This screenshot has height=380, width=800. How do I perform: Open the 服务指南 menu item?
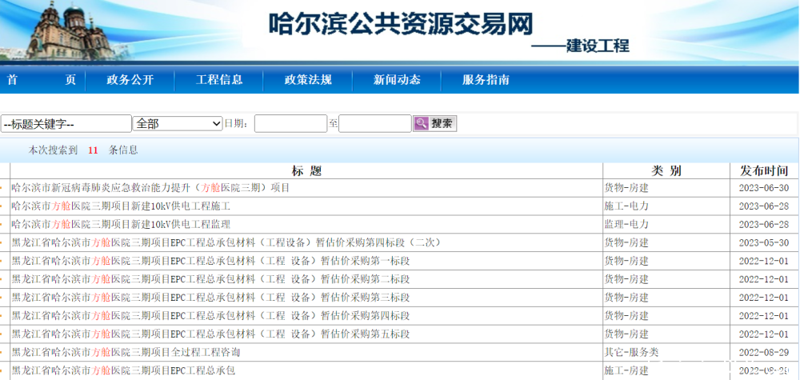[x=486, y=80]
